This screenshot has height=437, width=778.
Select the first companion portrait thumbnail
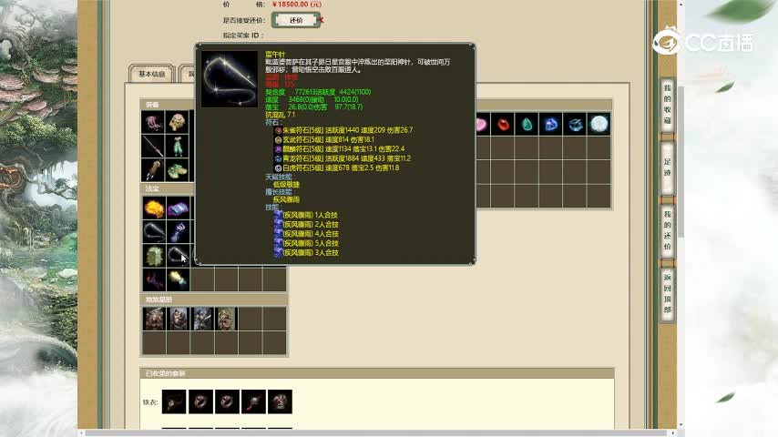(154, 319)
